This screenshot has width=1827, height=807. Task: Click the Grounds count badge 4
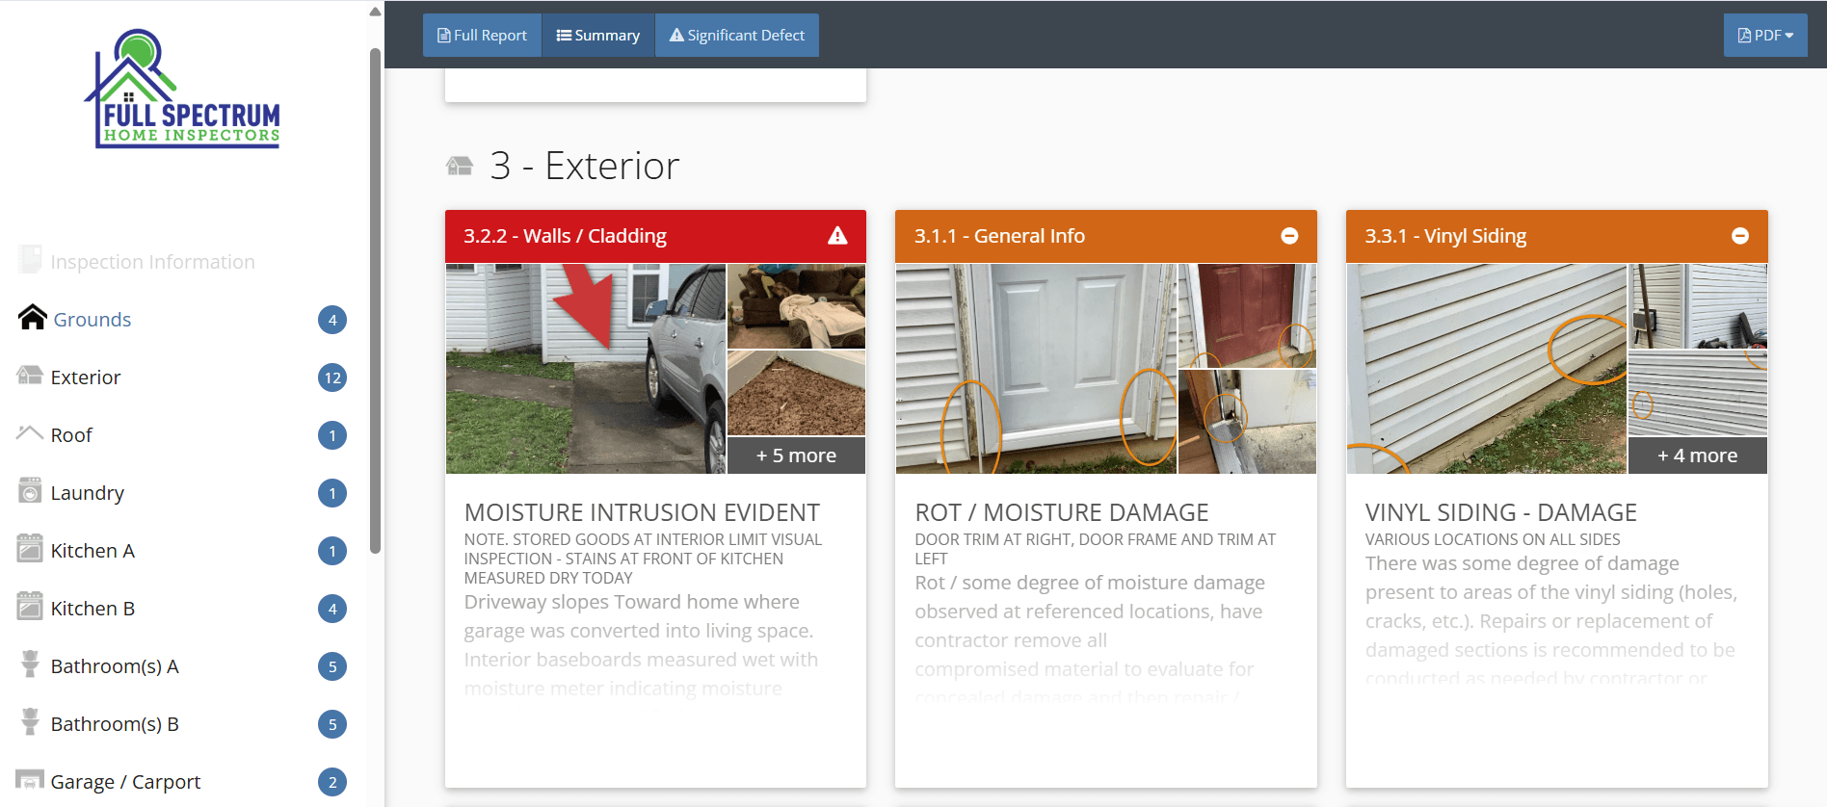[x=332, y=320]
